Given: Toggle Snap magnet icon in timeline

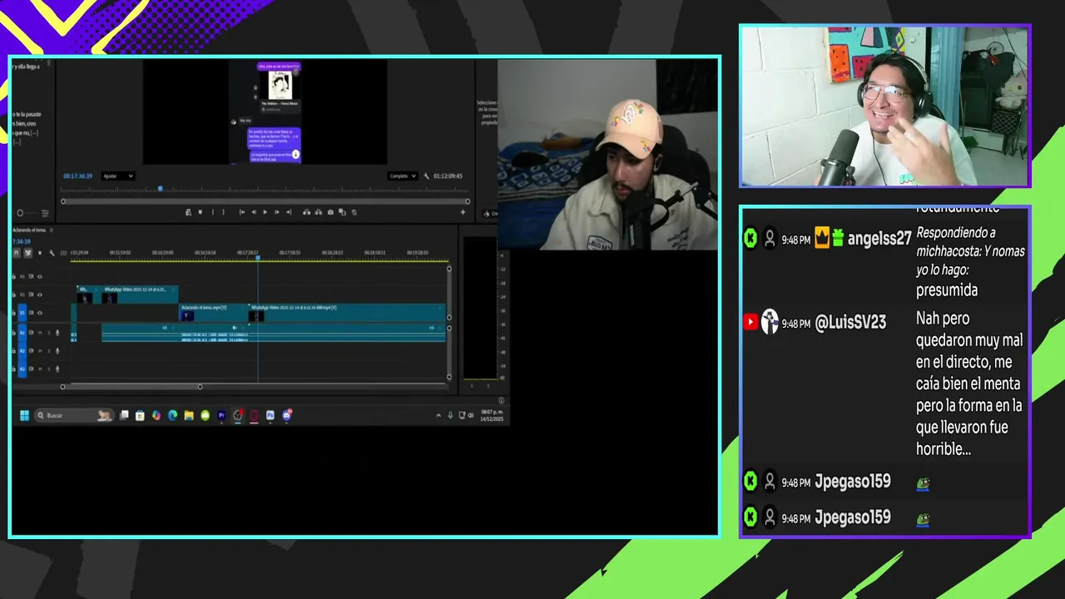Looking at the screenshot, I should 16,253.
